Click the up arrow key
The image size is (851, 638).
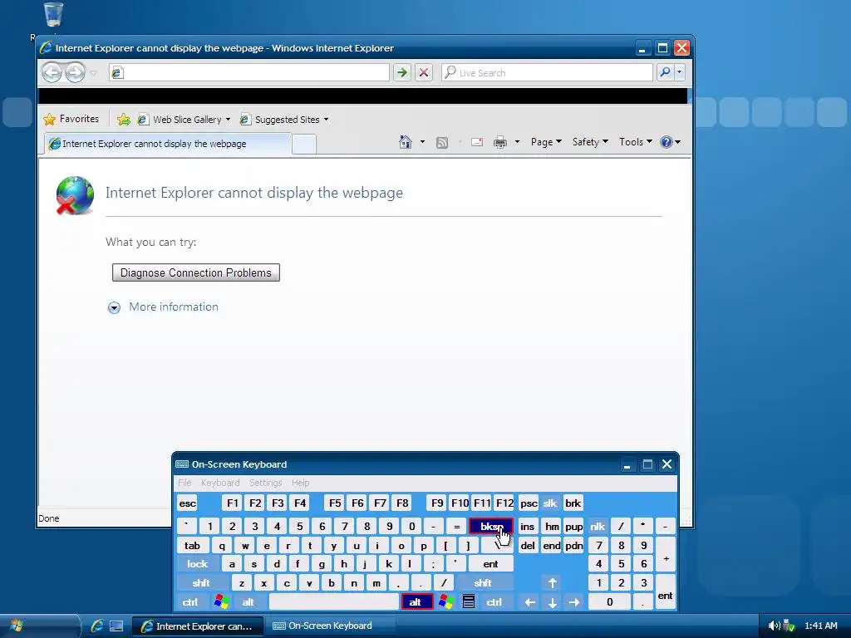click(x=553, y=583)
